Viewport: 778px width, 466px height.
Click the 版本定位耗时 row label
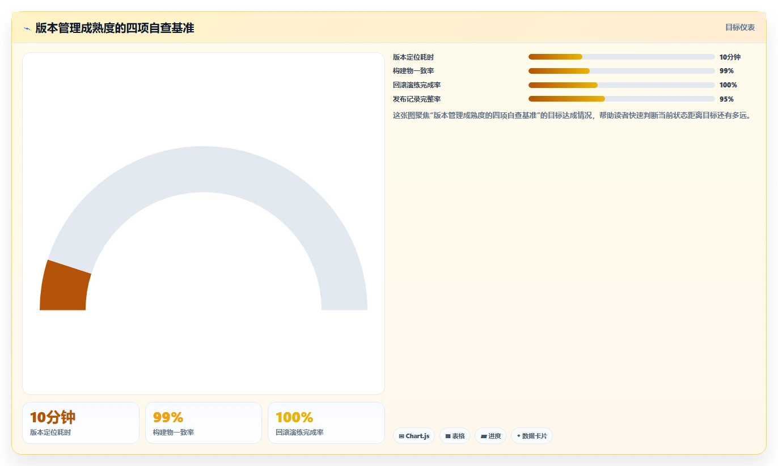point(413,57)
